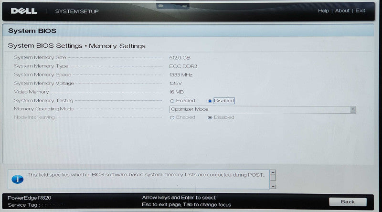382x212 pixels.
Task: Click the help text scrollbar thumb
Action: [x=273, y=178]
